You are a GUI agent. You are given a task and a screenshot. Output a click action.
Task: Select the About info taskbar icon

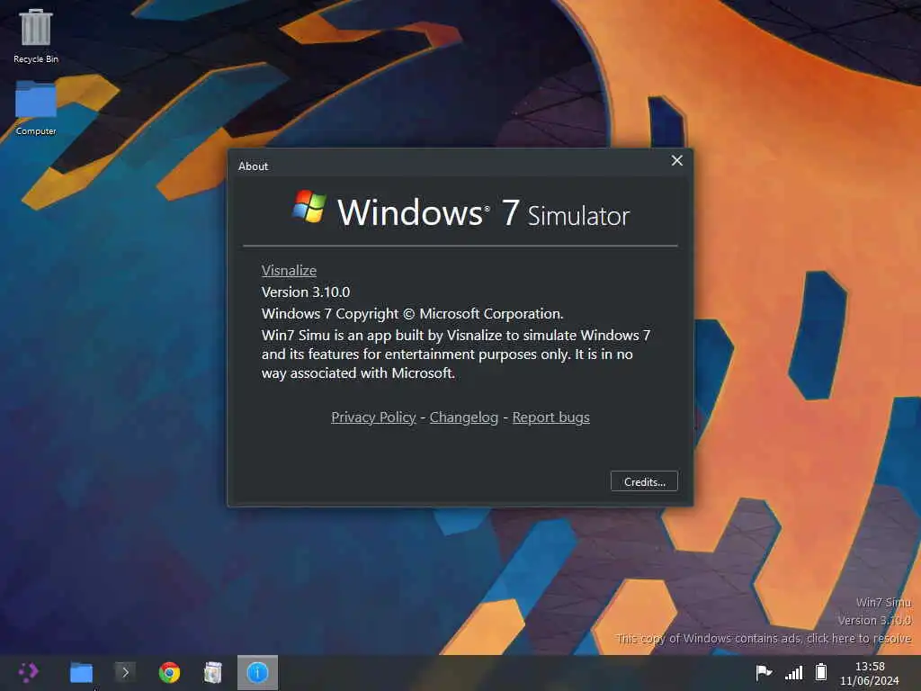257,672
